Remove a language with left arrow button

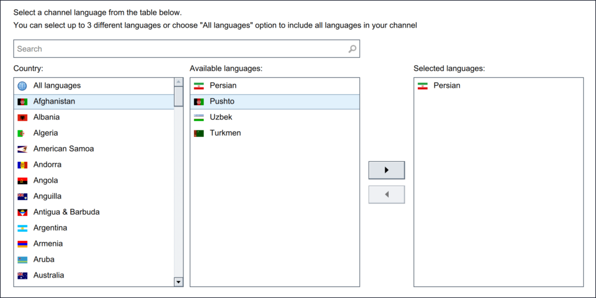click(386, 194)
